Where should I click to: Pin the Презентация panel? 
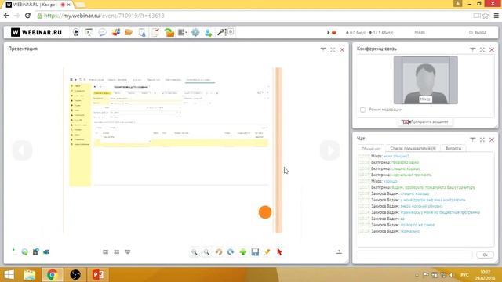pos(323,49)
